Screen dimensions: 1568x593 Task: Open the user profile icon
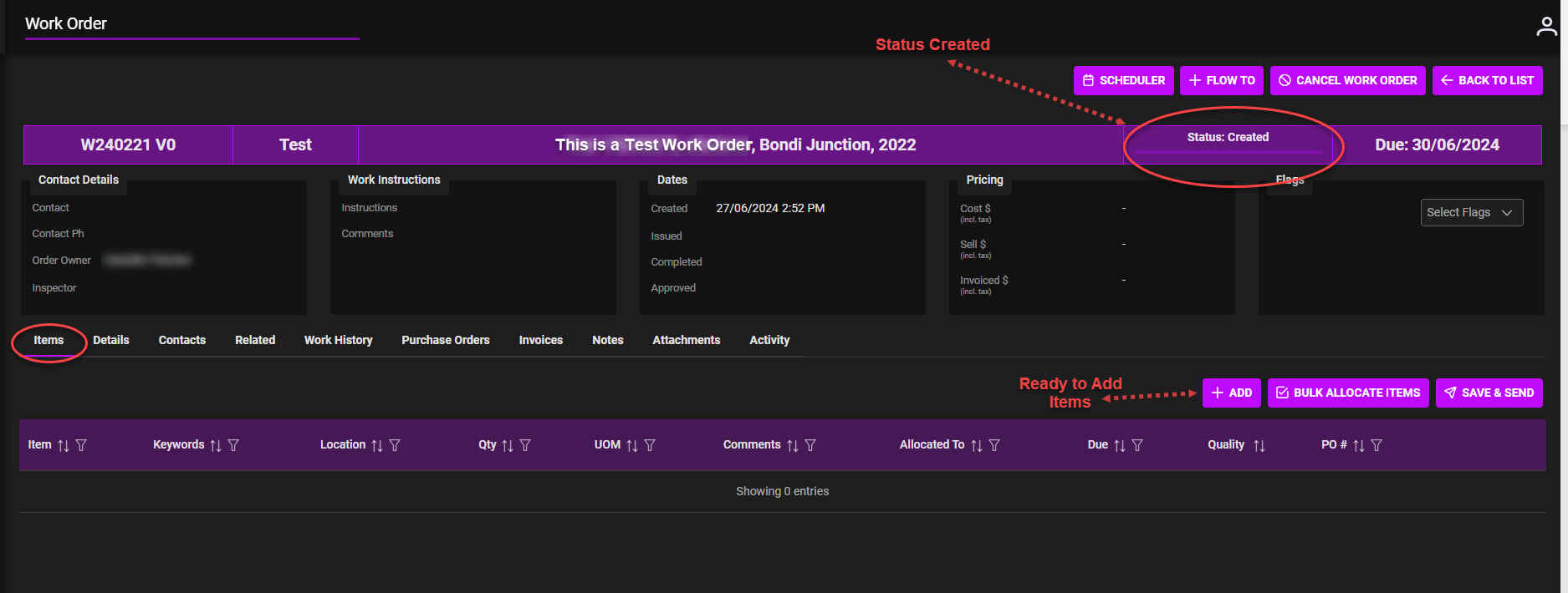tap(1546, 27)
